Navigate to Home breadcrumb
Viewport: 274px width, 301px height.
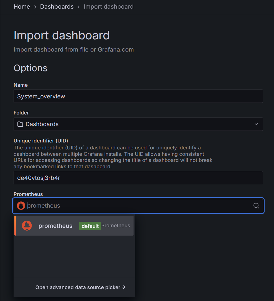coord(22,7)
